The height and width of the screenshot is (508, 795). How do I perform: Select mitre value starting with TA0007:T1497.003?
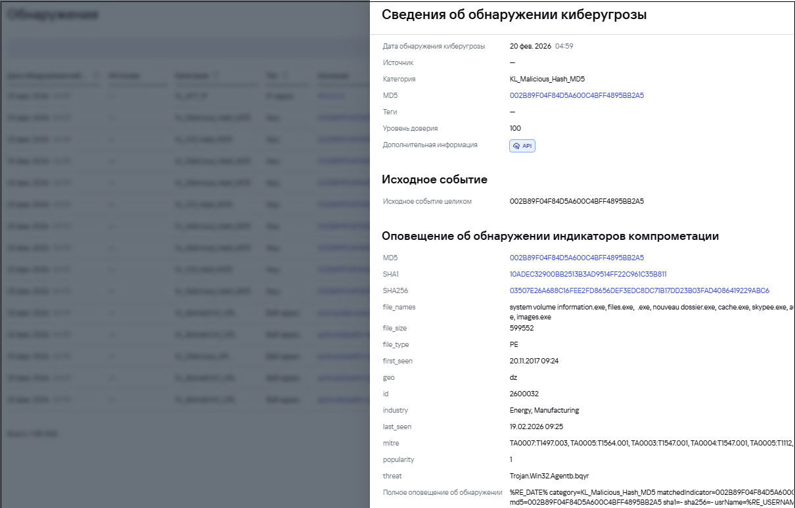tap(652, 443)
